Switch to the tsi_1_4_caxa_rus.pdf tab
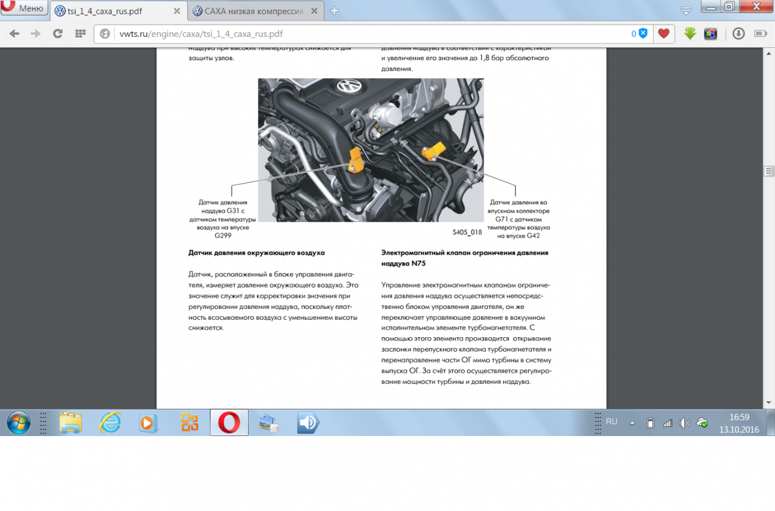 [119, 11]
